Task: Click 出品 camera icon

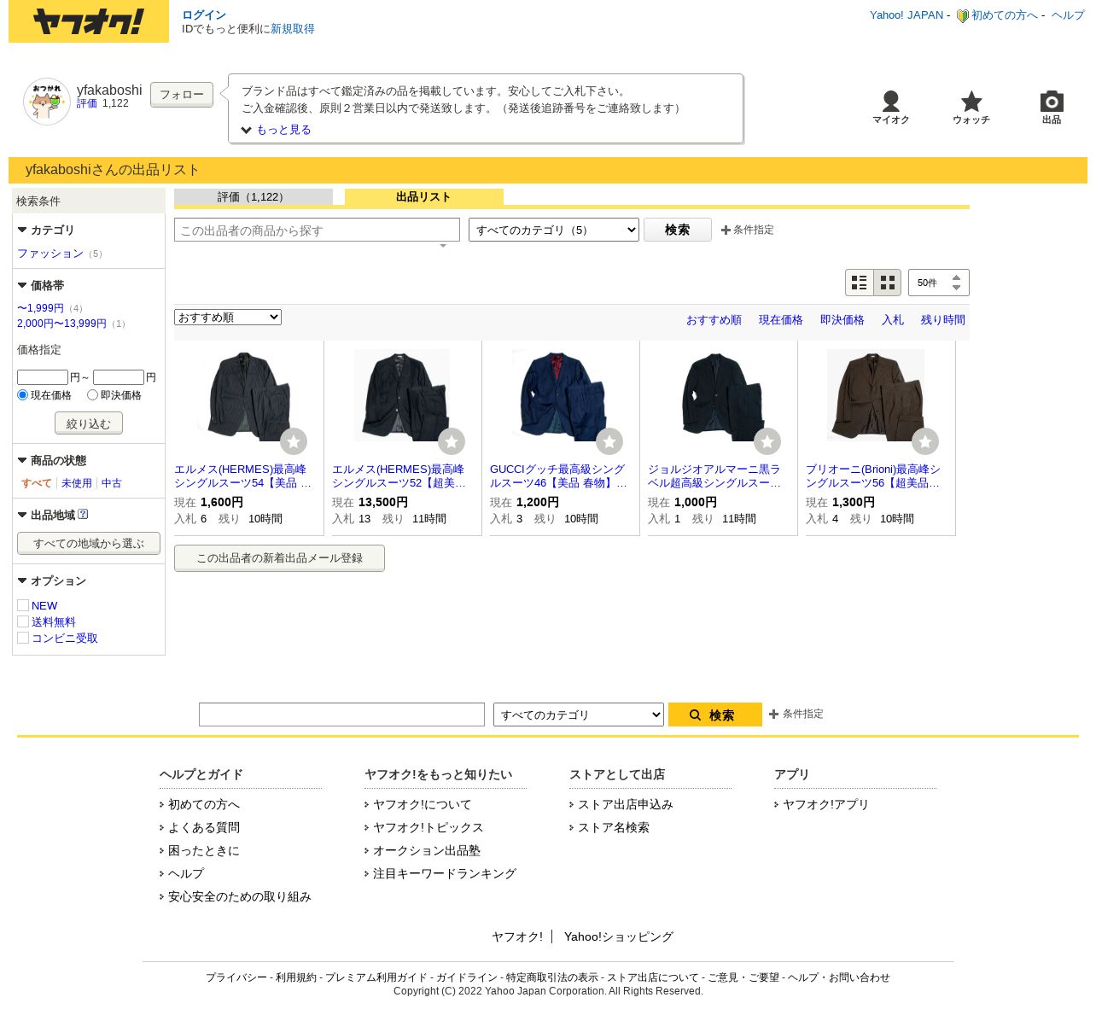Action: coord(1052,102)
